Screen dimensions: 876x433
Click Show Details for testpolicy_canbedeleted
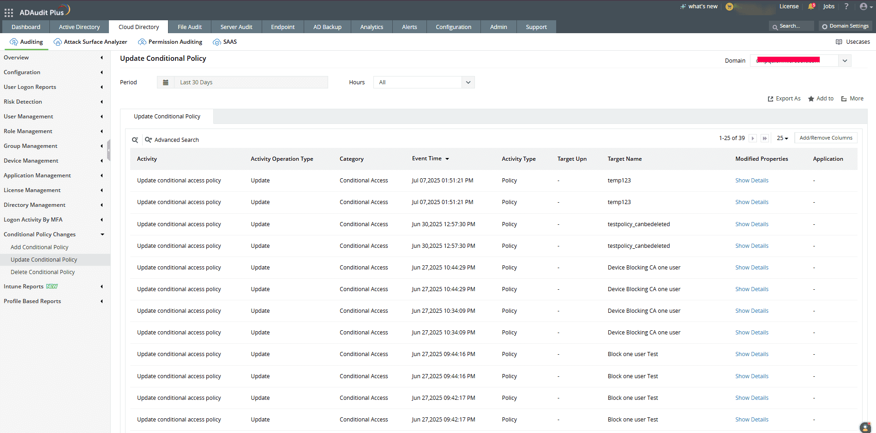tap(751, 224)
